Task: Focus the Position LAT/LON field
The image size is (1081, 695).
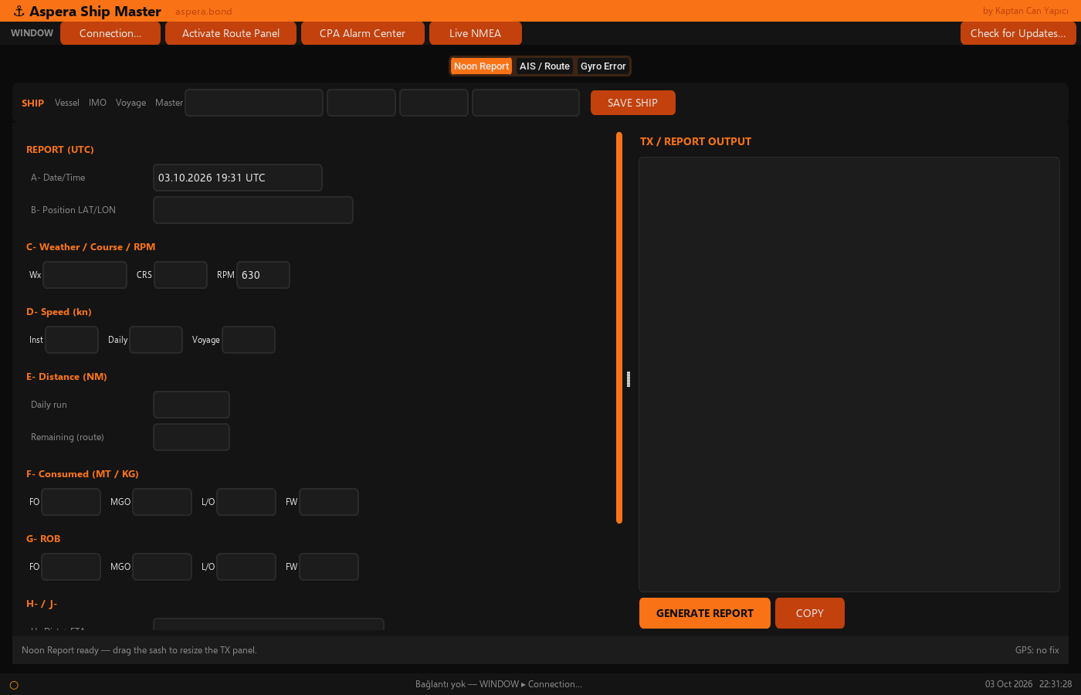Action: tap(253, 210)
